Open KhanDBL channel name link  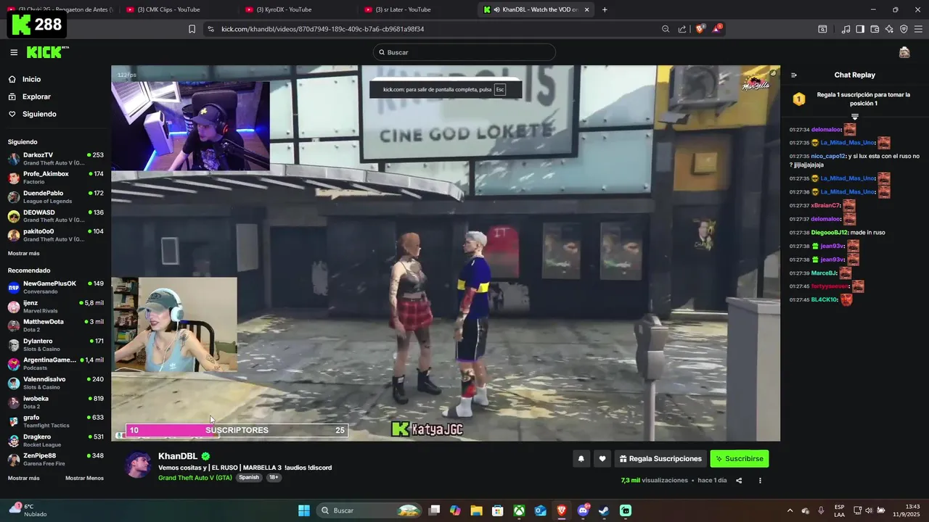(x=178, y=456)
